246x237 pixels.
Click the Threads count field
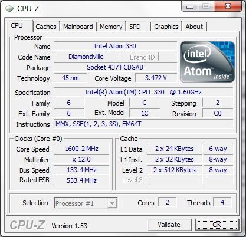click(x=222, y=202)
